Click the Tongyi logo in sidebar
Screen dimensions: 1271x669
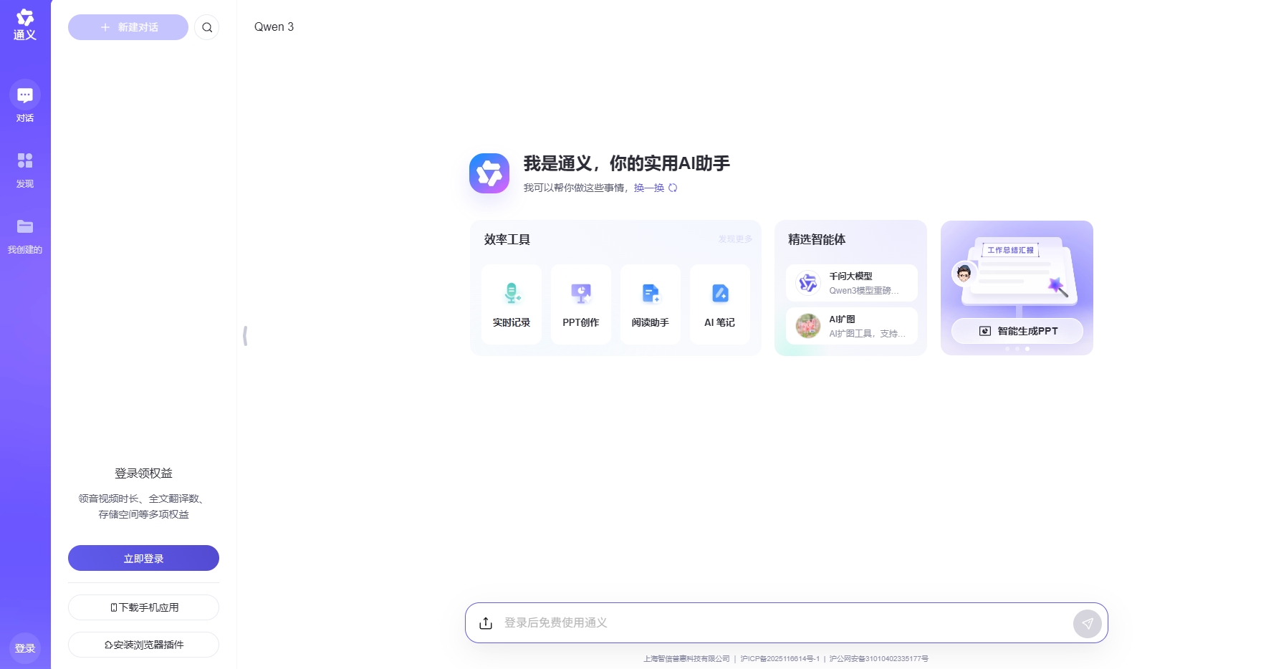point(25,24)
